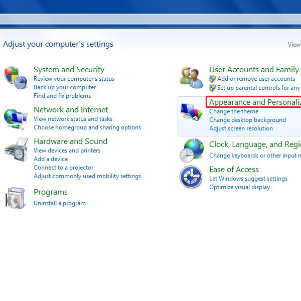Open Find and fix problems
Image resolution: width=301 pixels, height=301 pixels.
[62, 96]
